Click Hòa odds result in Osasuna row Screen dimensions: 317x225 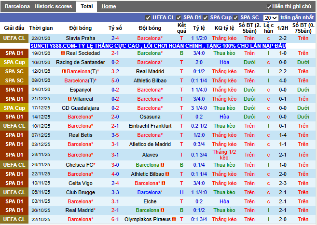click(x=224, y=117)
